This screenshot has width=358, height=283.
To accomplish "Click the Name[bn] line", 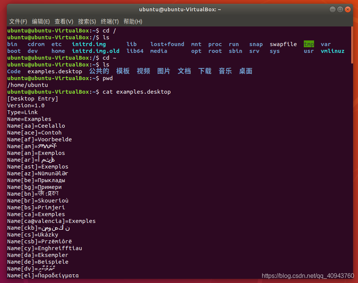I will click(33, 194).
